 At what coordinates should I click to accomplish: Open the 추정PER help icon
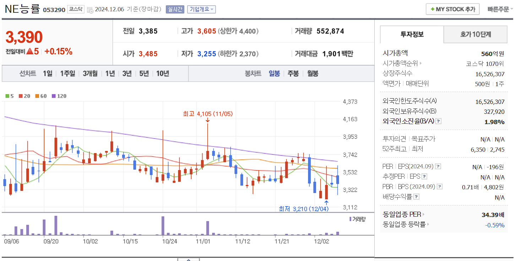425,176
